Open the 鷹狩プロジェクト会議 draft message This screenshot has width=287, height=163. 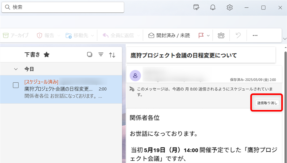[61, 89]
